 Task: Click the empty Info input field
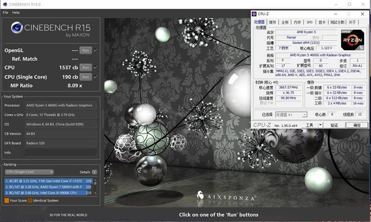pos(61,153)
